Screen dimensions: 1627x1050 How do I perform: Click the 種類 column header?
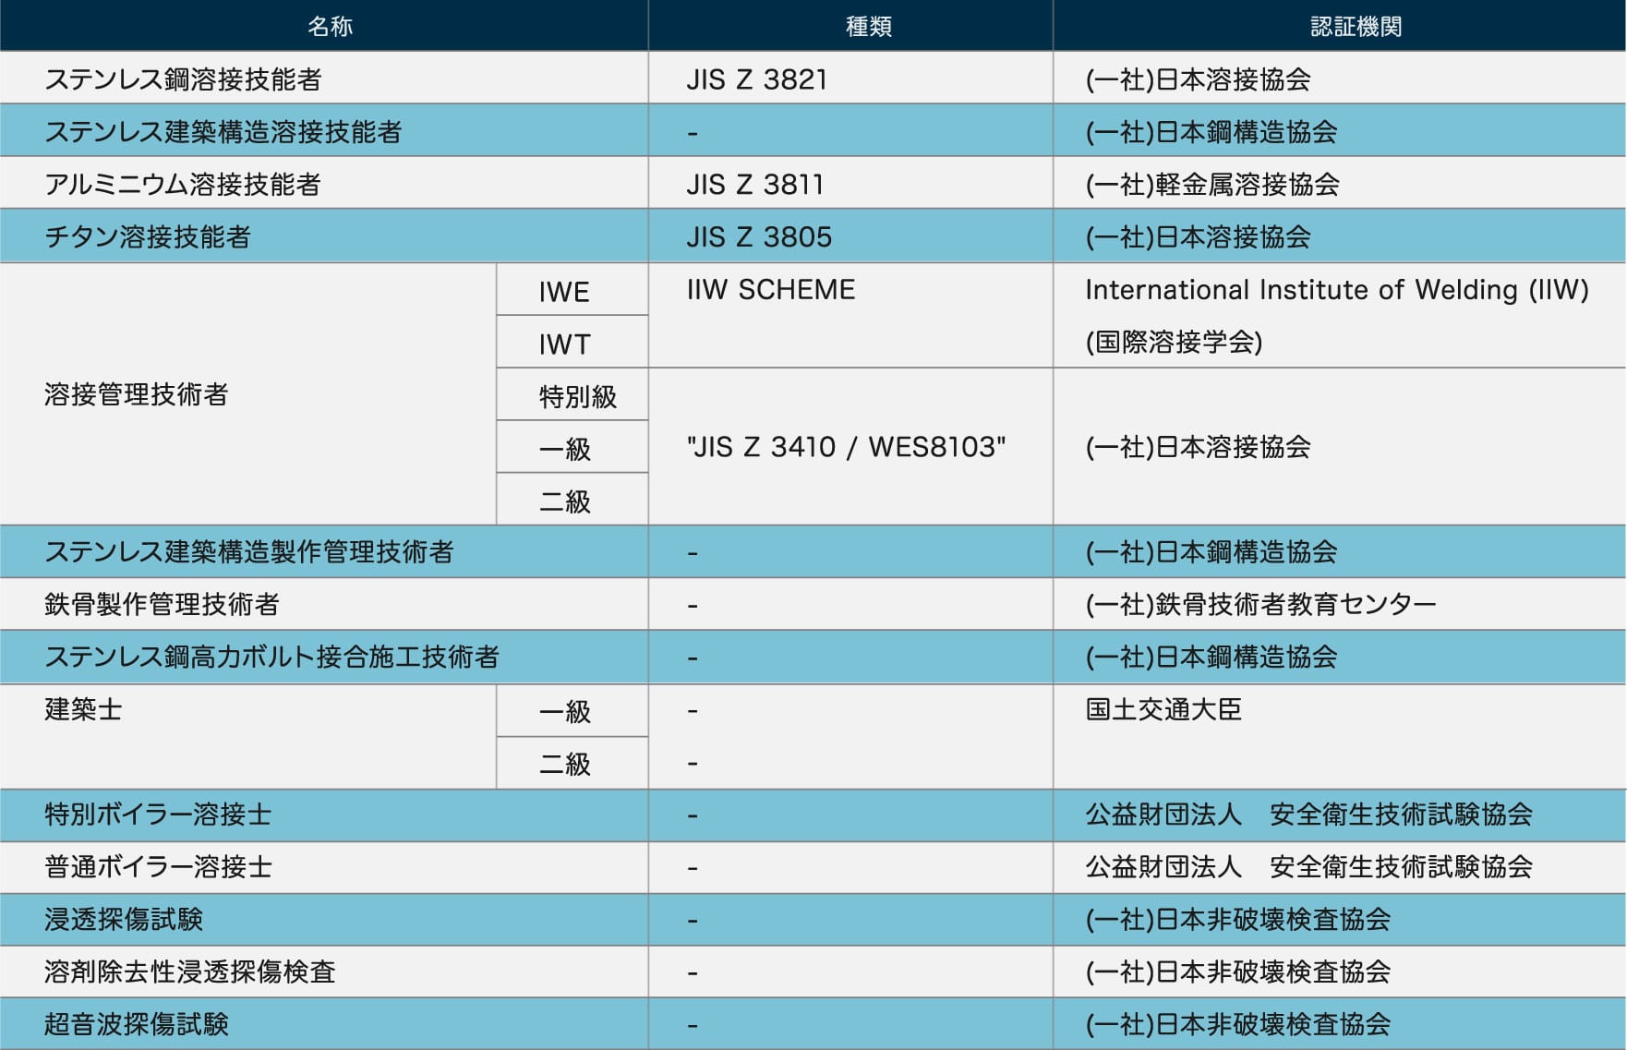[850, 26]
